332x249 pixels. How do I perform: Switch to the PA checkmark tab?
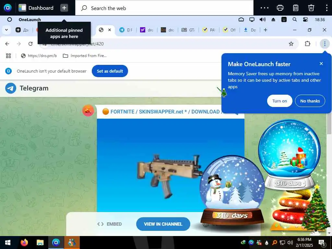tap(208, 30)
